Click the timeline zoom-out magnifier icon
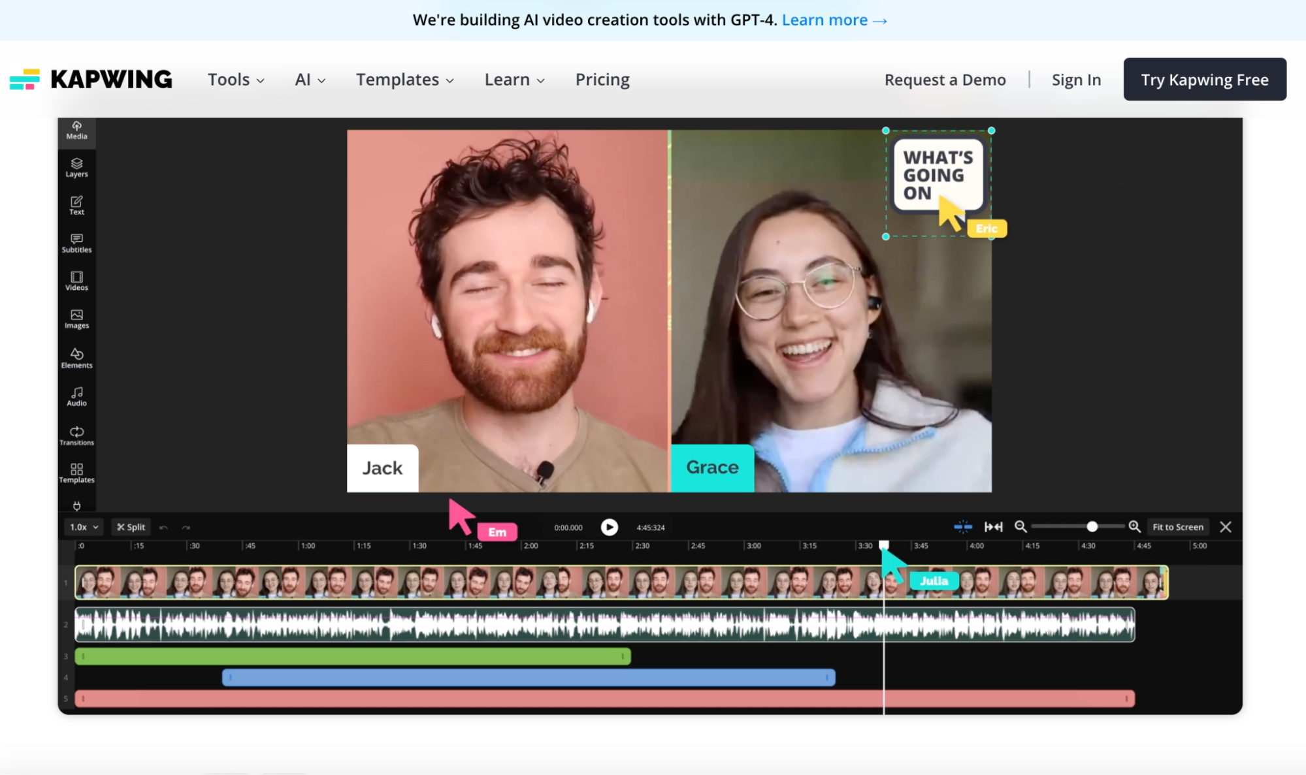This screenshot has width=1306, height=775. [x=1020, y=527]
